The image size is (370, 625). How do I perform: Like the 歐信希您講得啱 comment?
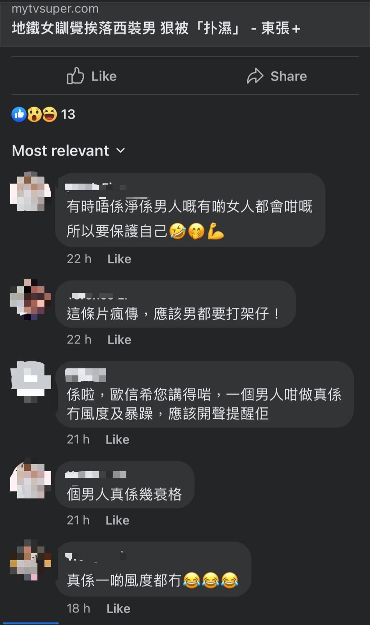click(x=117, y=439)
